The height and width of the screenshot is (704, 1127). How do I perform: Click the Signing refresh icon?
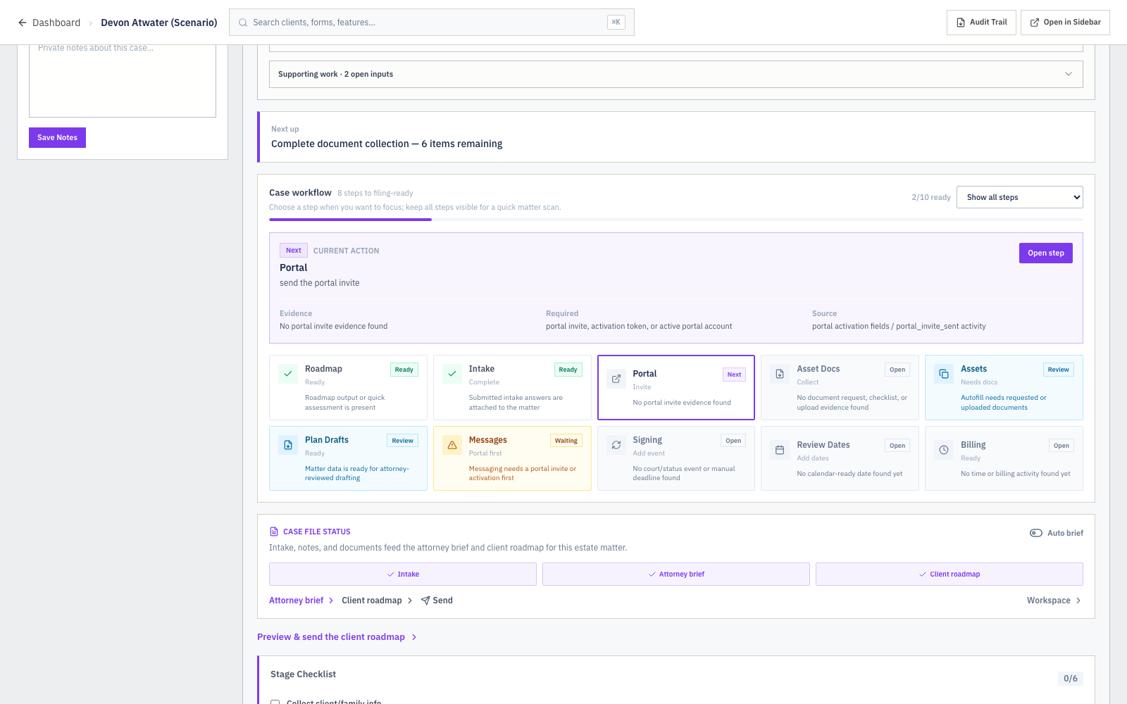pos(616,445)
